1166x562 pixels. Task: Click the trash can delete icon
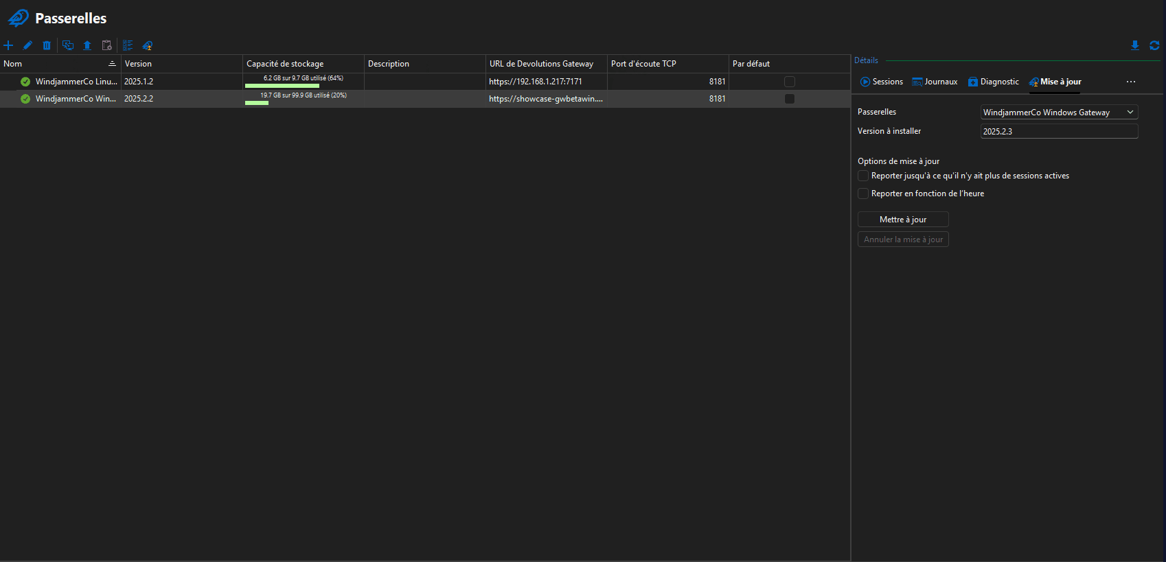click(x=47, y=45)
